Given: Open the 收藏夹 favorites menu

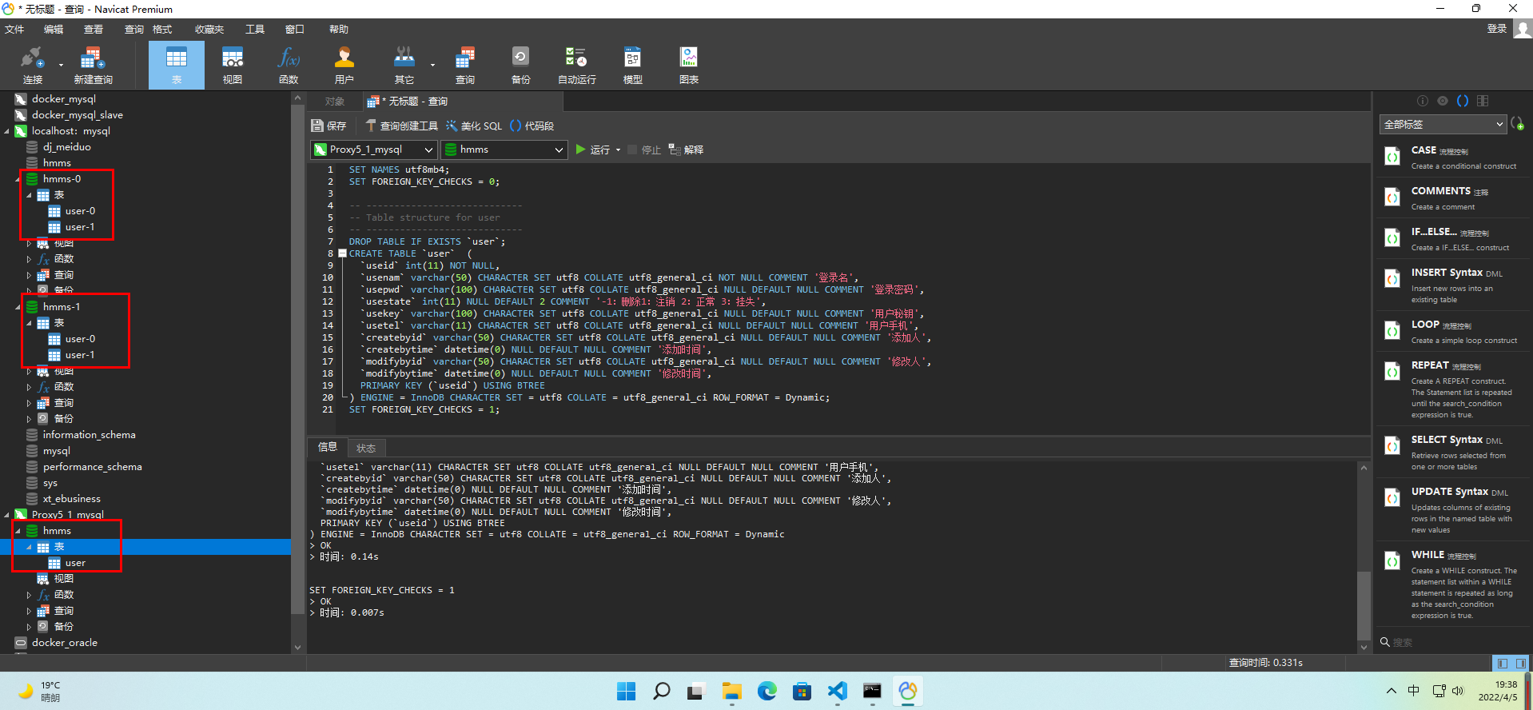Looking at the screenshot, I should (x=209, y=29).
